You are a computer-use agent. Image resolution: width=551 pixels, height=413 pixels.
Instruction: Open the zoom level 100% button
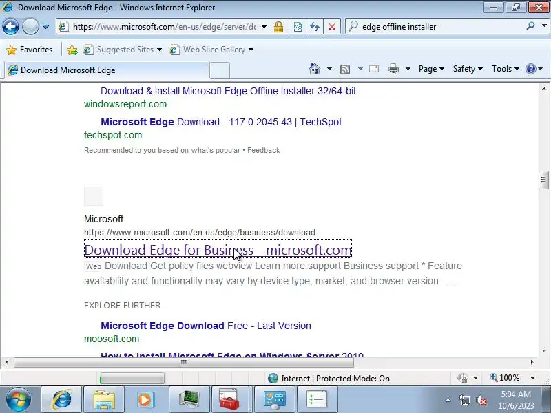click(x=505, y=378)
